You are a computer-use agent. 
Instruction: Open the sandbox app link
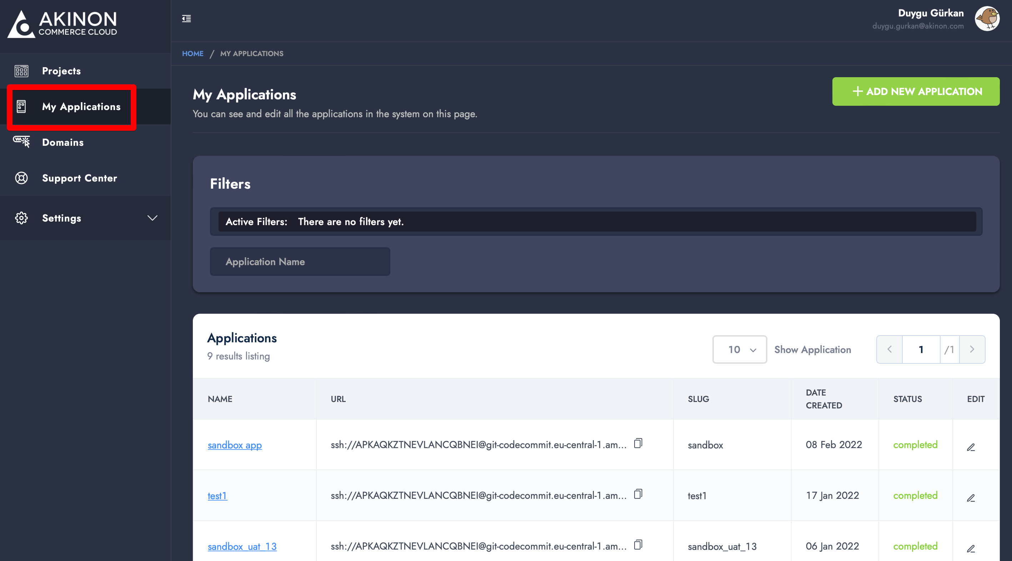click(235, 445)
